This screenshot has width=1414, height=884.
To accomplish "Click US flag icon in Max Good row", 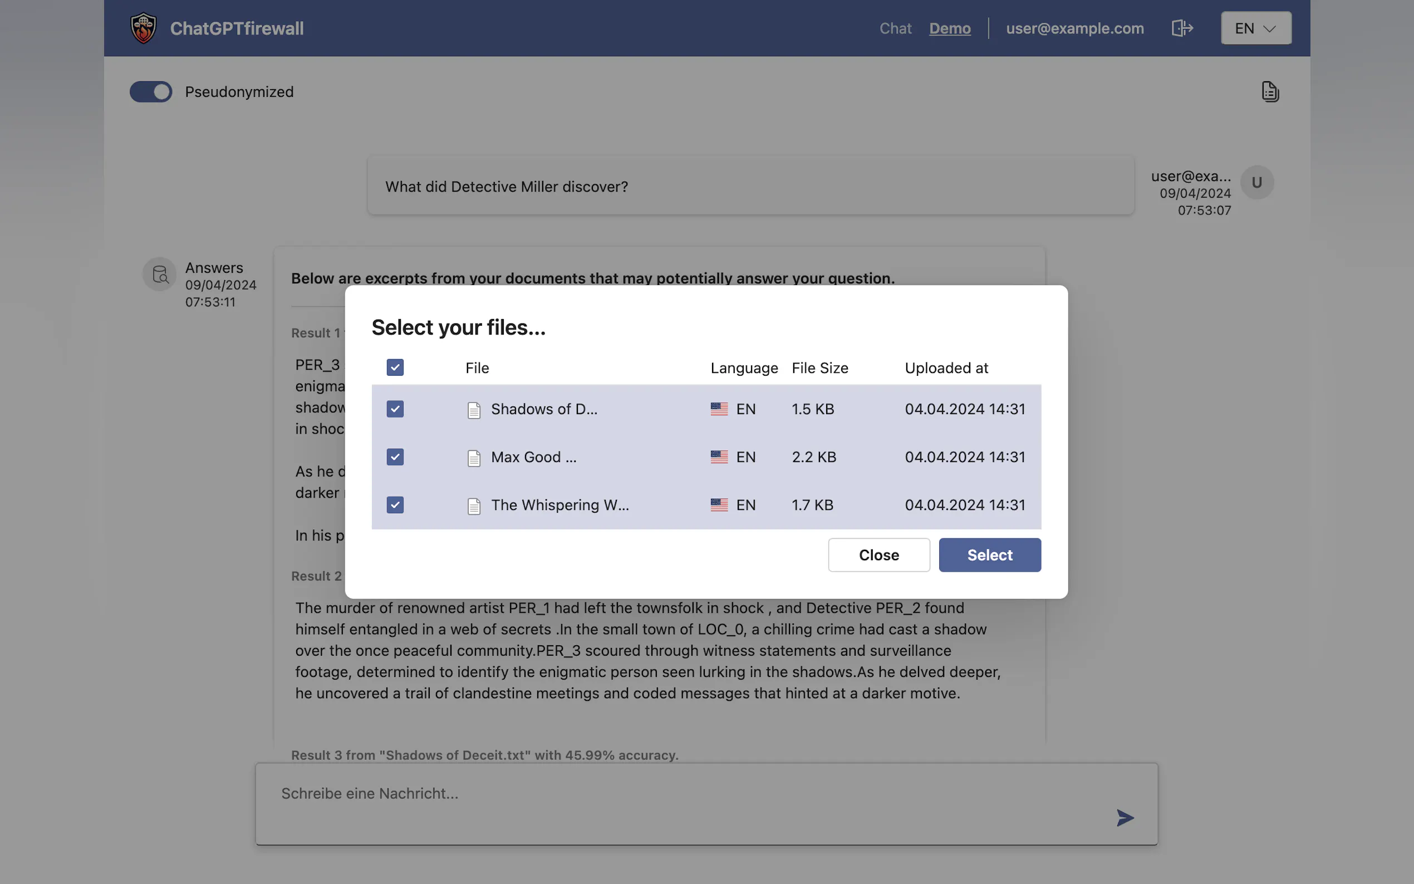I will 719,457.
